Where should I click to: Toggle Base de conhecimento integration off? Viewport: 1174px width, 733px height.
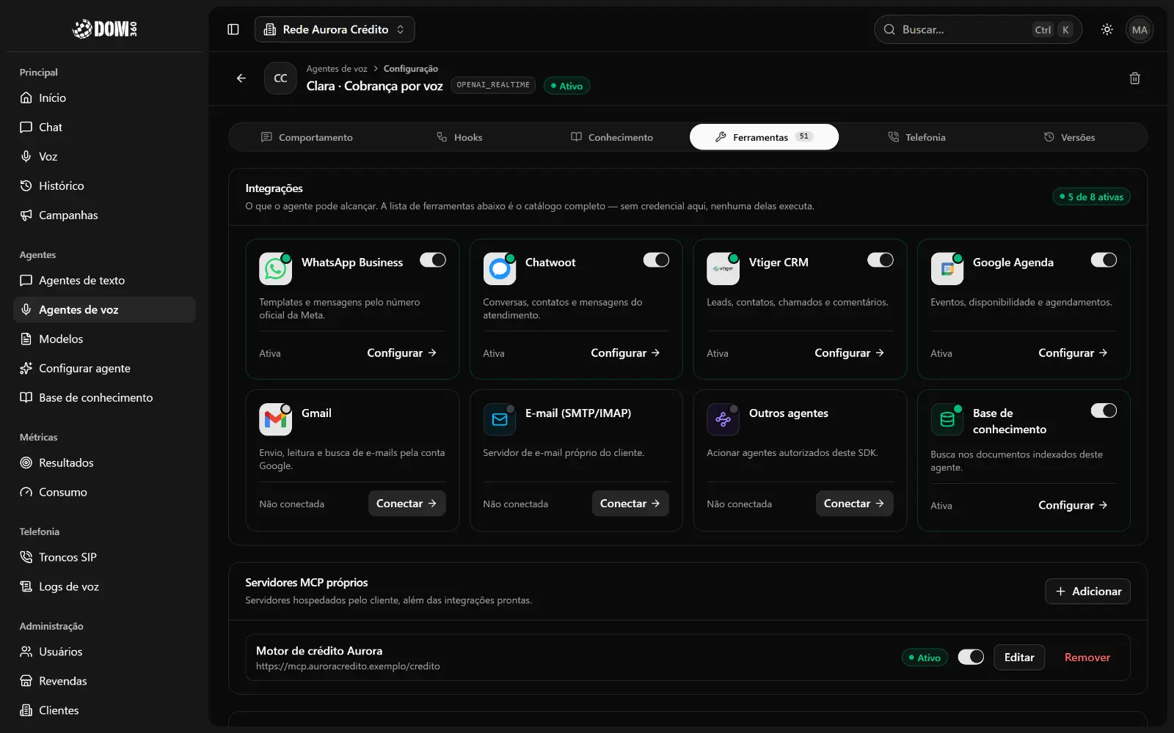(x=1104, y=410)
